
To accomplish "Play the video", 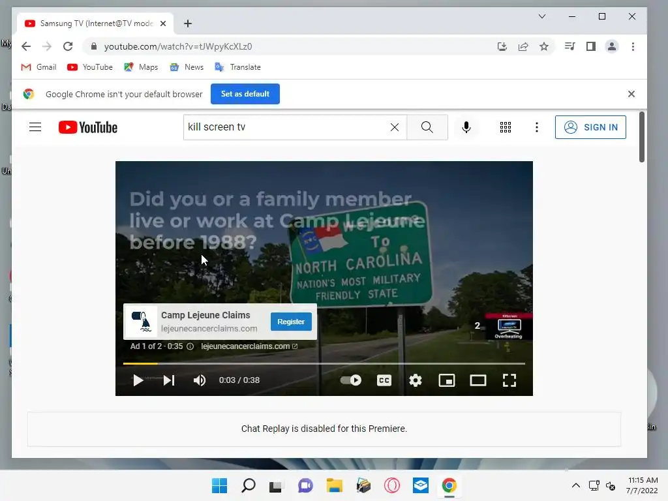I will pyautogui.click(x=138, y=380).
